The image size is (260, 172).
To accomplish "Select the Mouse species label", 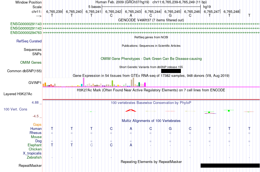I will 36,137.
